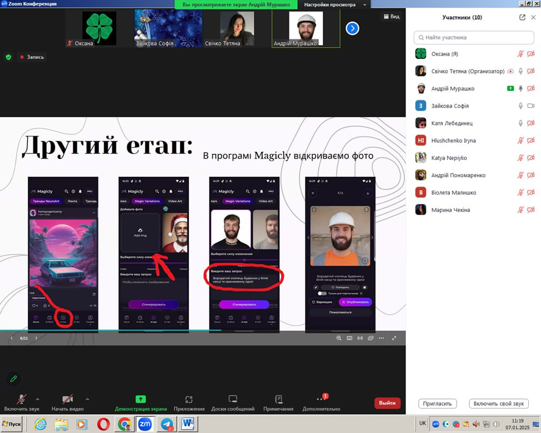The image size is (541, 433).
Task: Click recording indicator next to Свічко Тетяна
Action: tap(510, 71)
